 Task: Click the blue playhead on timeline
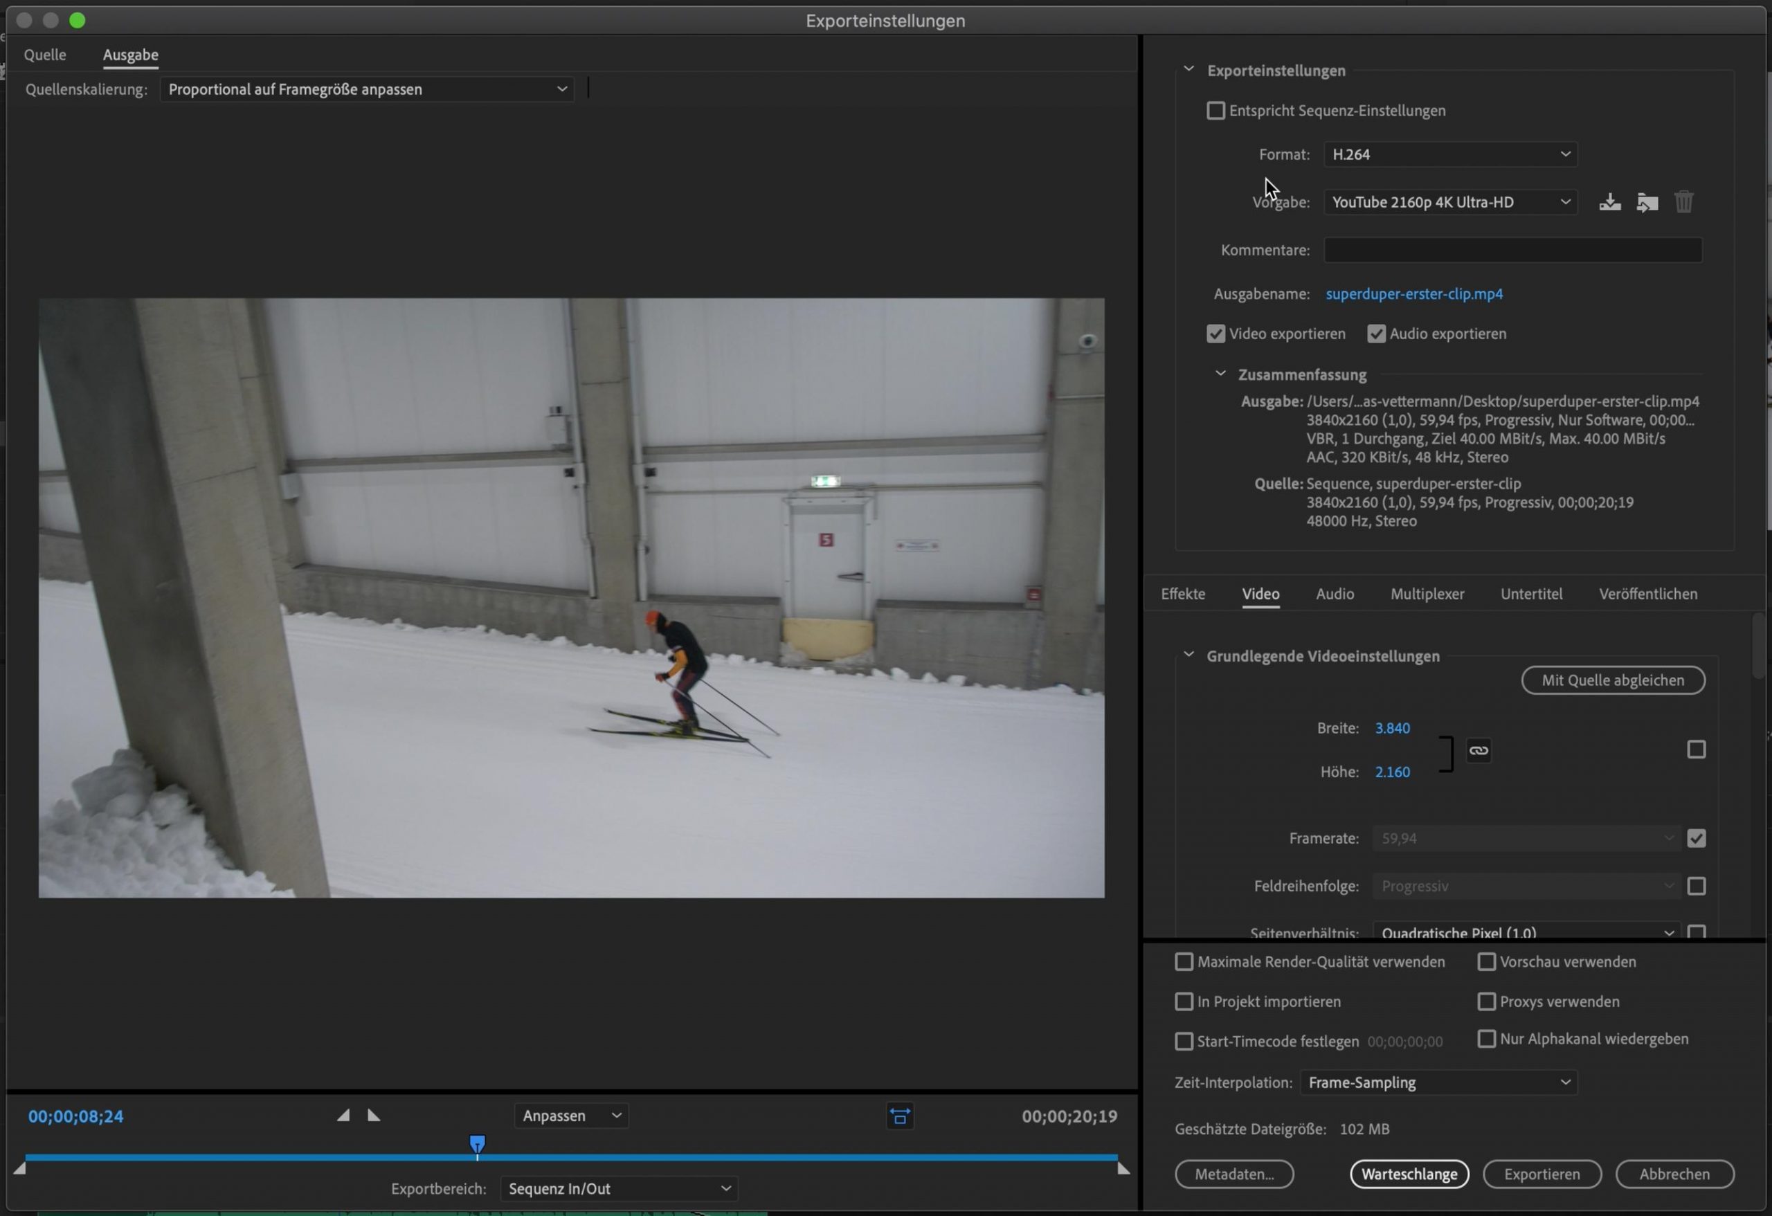click(478, 1143)
